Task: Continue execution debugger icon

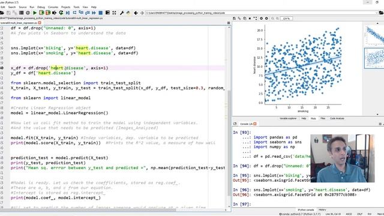Action: 94,13
